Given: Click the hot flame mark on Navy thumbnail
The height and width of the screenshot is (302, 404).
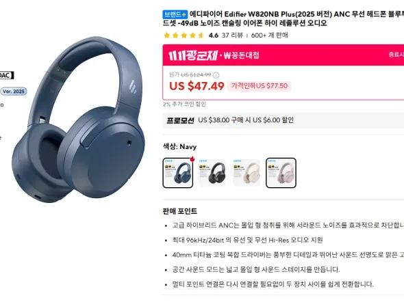Looking at the screenshot, I should (x=192, y=159).
